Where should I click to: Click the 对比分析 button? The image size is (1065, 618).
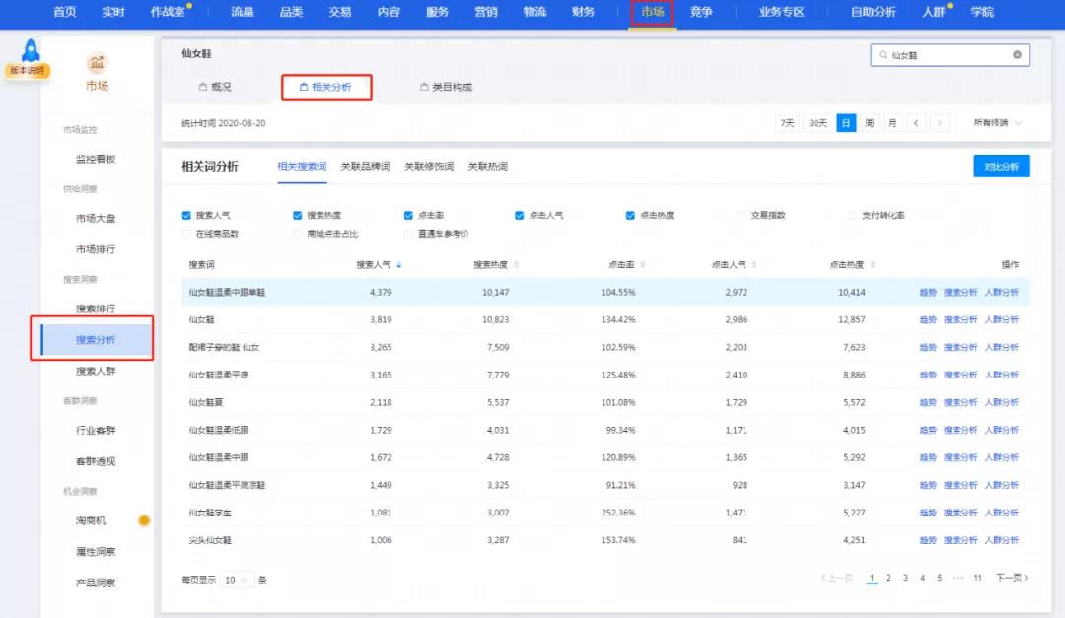tap(1001, 167)
